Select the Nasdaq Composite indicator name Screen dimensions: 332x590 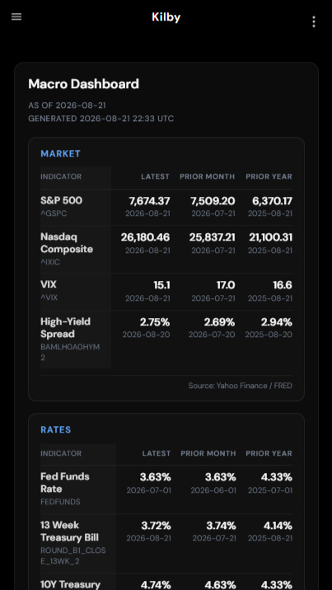pos(67,243)
